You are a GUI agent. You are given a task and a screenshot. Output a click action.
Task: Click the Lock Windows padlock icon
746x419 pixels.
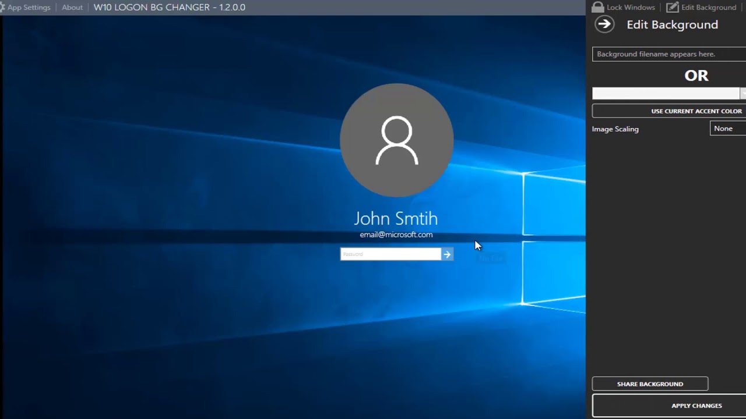[598, 7]
